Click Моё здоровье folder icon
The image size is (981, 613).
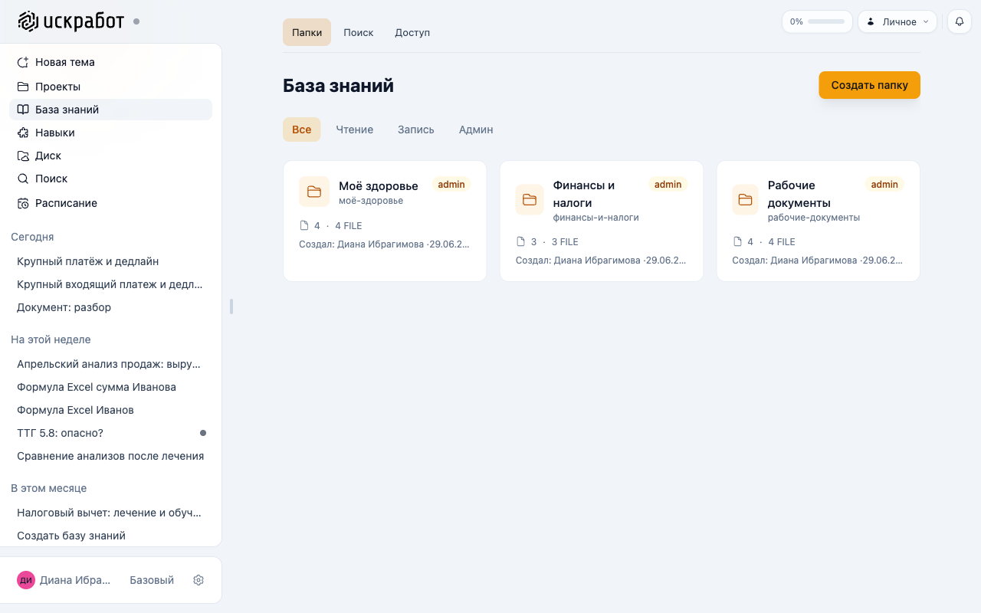coord(314,192)
